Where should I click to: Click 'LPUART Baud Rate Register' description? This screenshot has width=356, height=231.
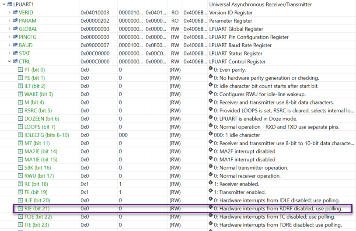240,45
